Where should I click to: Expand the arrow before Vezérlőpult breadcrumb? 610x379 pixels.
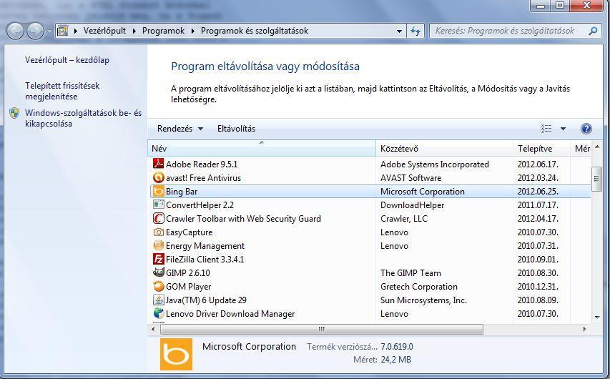point(76,31)
